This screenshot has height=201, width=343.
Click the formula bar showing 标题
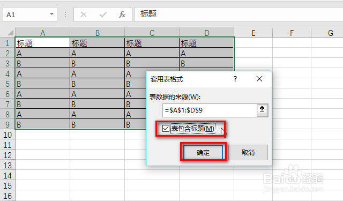pos(238,14)
